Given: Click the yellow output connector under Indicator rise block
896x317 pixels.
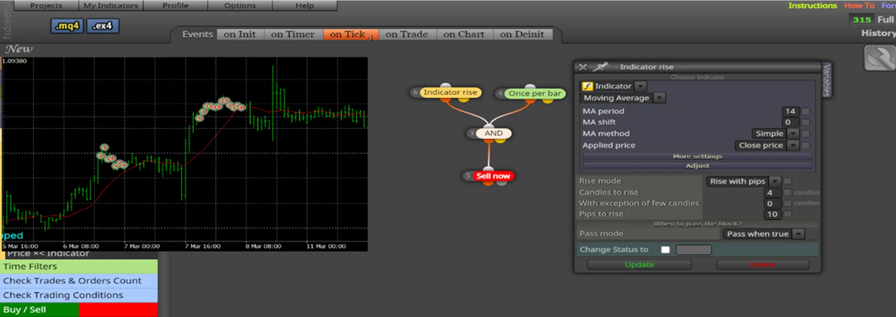Looking at the screenshot, I should click(x=464, y=99).
